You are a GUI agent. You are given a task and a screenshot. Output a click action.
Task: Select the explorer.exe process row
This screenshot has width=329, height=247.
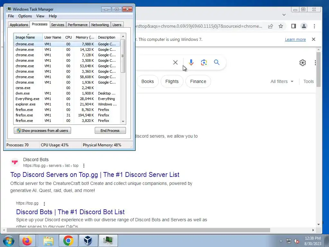[67, 104]
